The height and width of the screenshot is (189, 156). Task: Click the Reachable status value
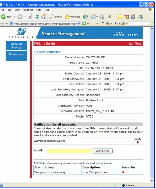click(x=93, y=95)
